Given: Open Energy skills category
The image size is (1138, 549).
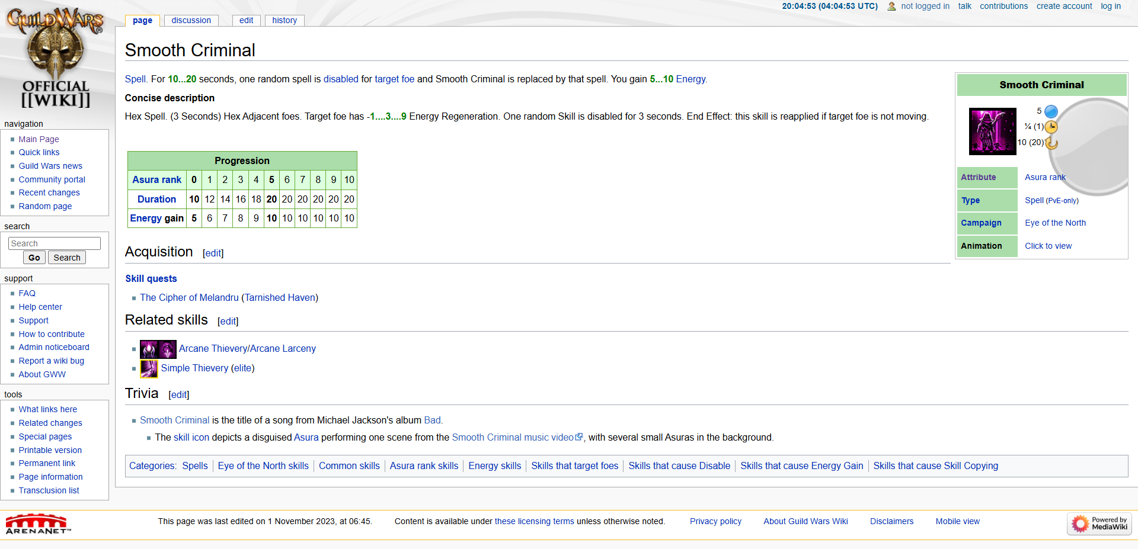Looking at the screenshot, I should [x=494, y=465].
